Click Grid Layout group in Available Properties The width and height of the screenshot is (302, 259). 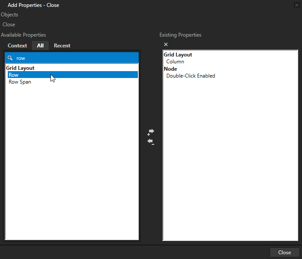click(x=20, y=68)
